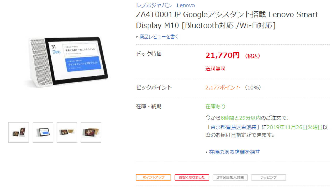336x189 pixels.
Task: Click the ポイントアップ badge
Action: (153, 177)
